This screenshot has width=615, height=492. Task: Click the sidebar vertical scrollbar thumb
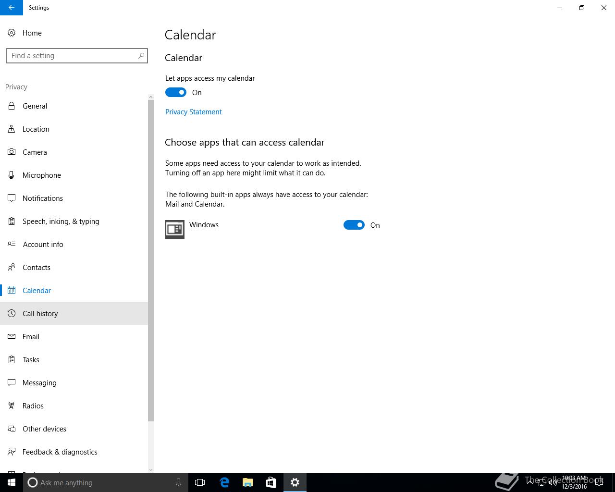[151, 261]
